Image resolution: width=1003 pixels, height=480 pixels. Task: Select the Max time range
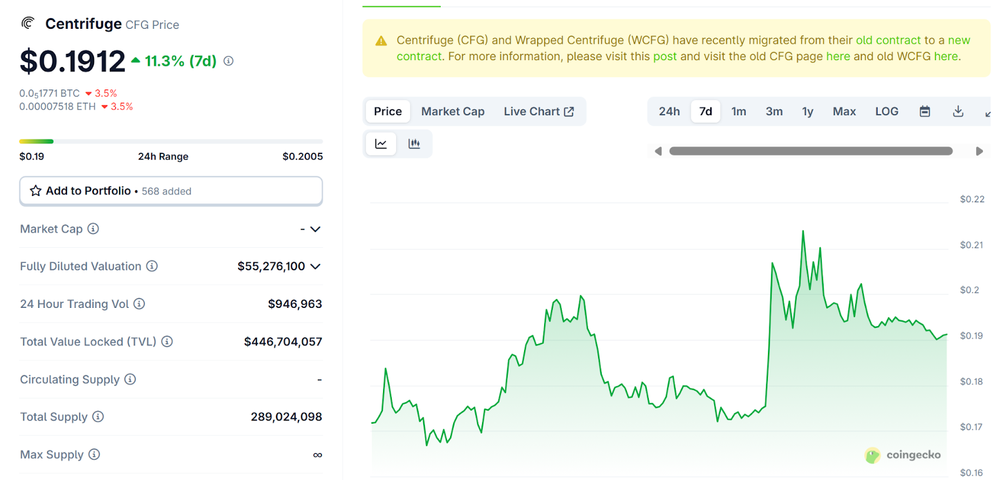click(844, 111)
